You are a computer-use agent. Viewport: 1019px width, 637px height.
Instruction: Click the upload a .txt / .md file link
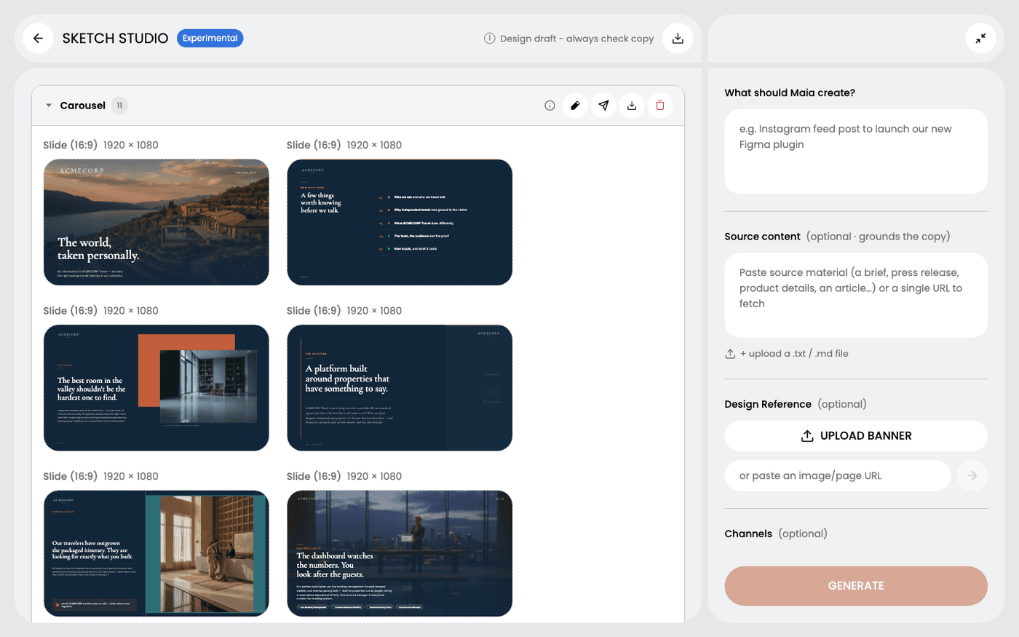click(788, 354)
